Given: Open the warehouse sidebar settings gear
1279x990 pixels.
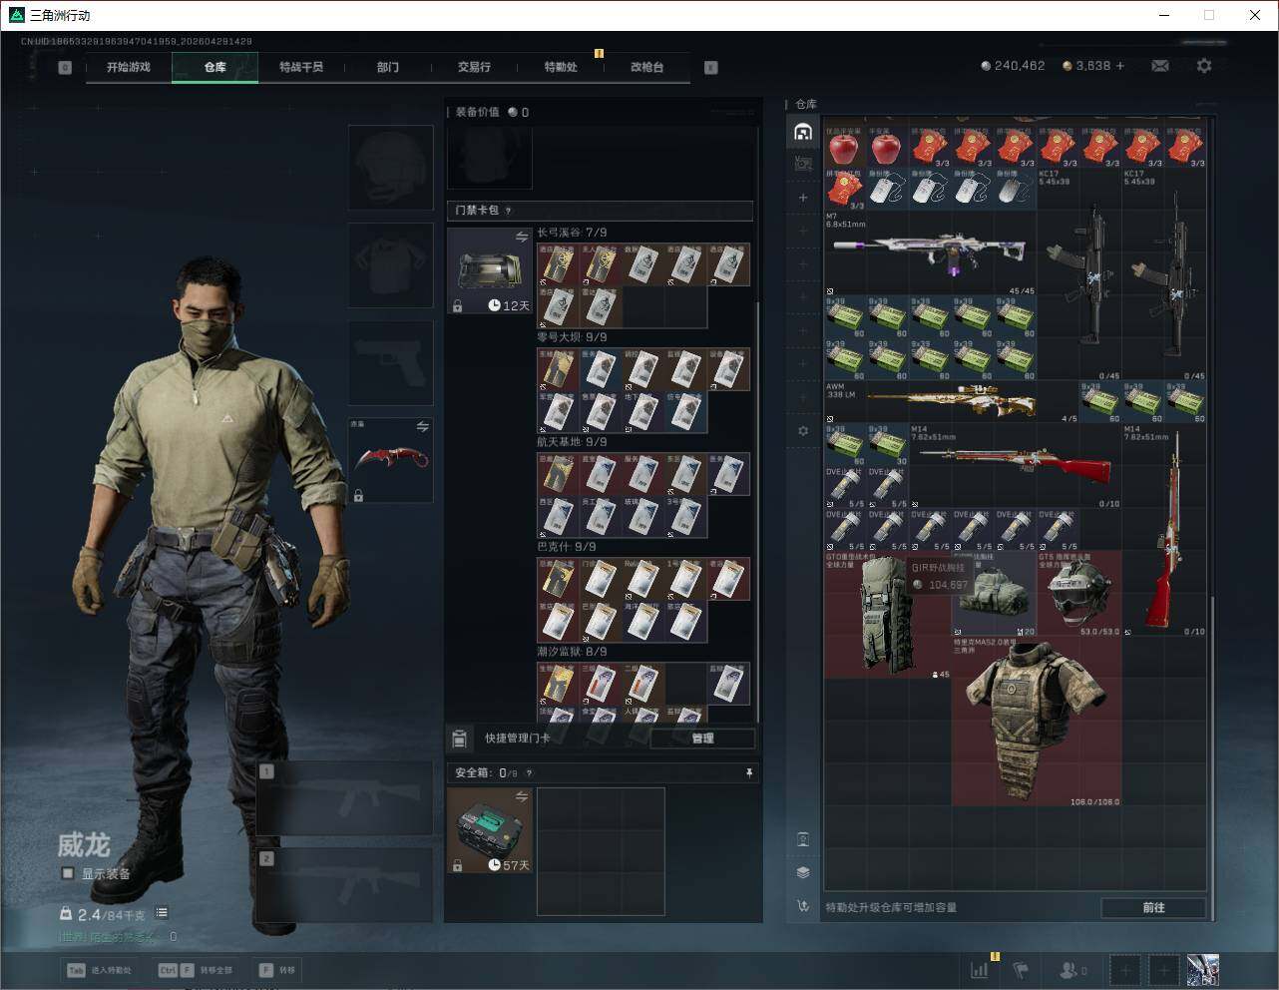Looking at the screenshot, I should pos(803,431).
